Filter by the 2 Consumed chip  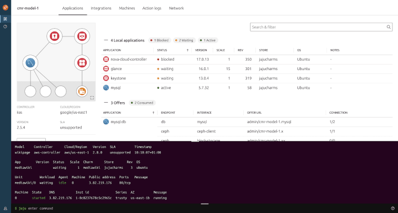click(x=142, y=103)
